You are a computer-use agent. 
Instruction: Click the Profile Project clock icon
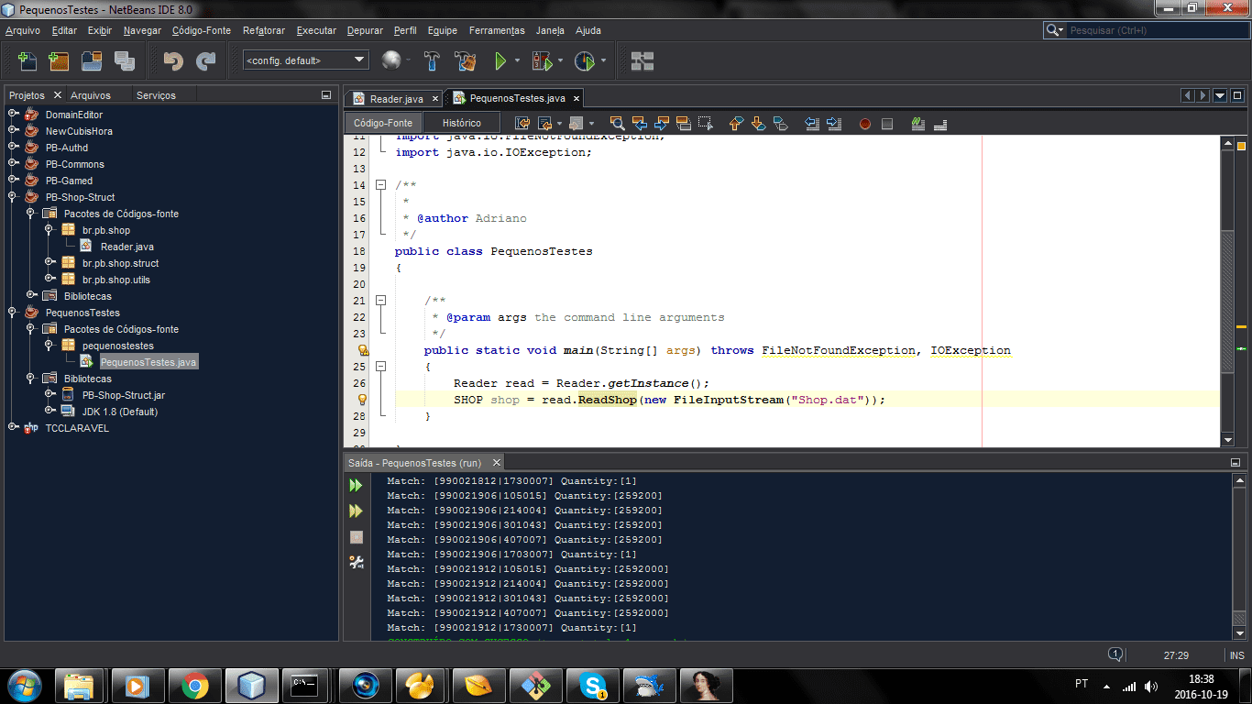584,61
